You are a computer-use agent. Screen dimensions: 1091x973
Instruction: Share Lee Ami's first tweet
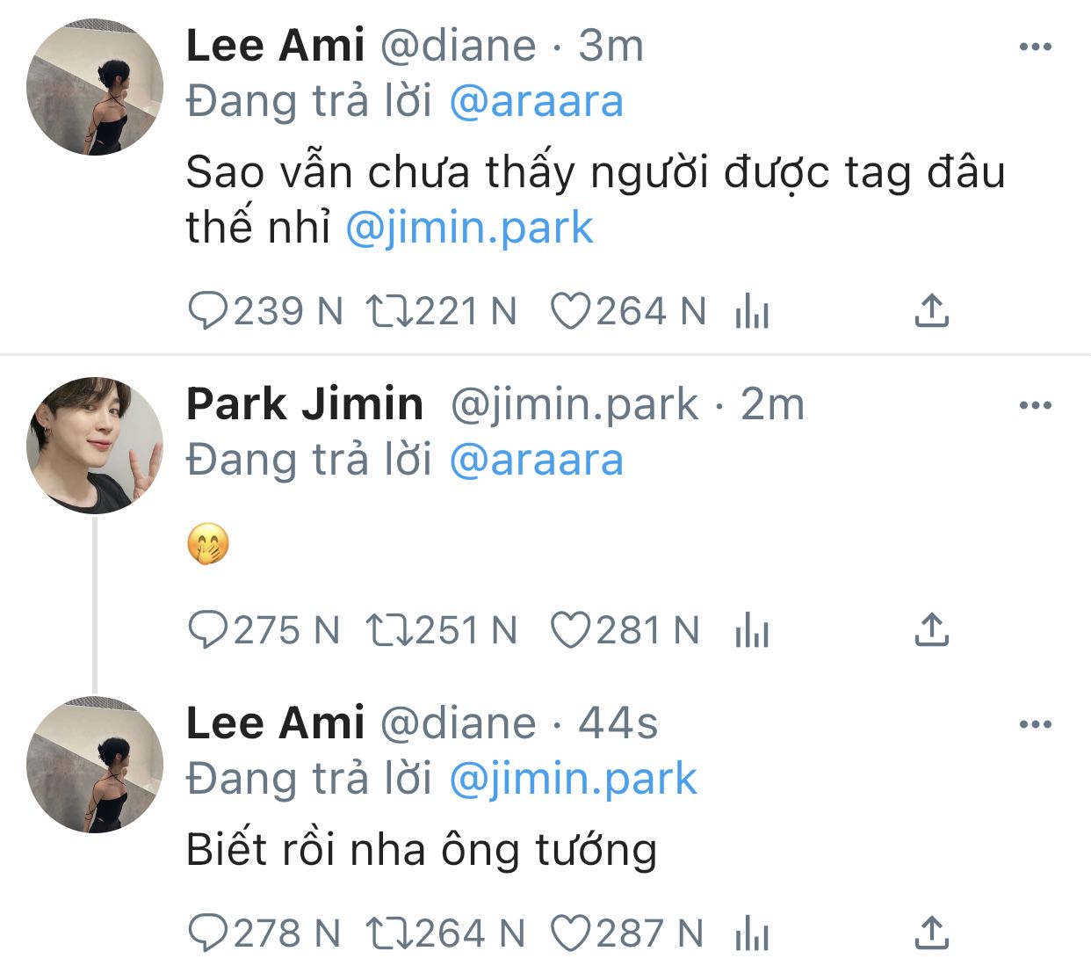click(x=931, y=311)
